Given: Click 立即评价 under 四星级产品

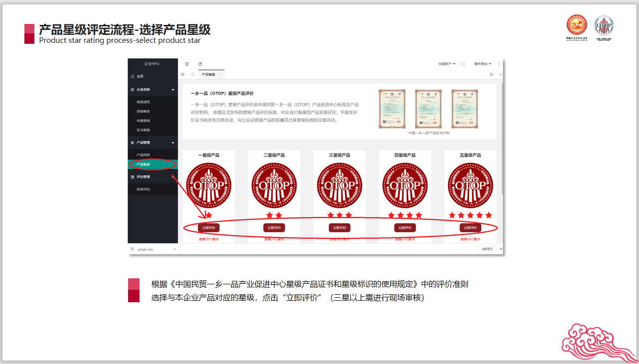Looking at the screenshot, I should [x=405, y=228].
